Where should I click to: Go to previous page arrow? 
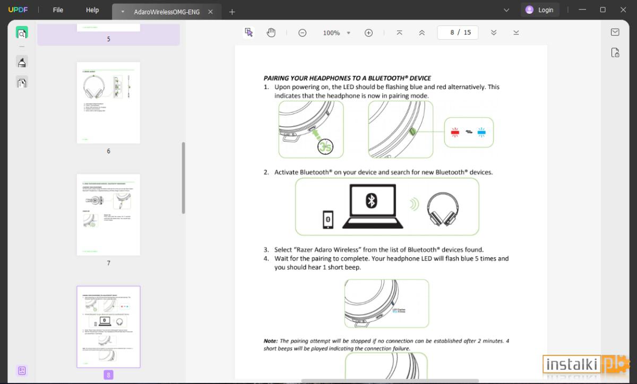point(422,33)
